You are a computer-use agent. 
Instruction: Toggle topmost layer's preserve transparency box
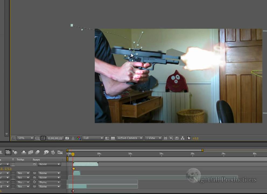point(13,164)
